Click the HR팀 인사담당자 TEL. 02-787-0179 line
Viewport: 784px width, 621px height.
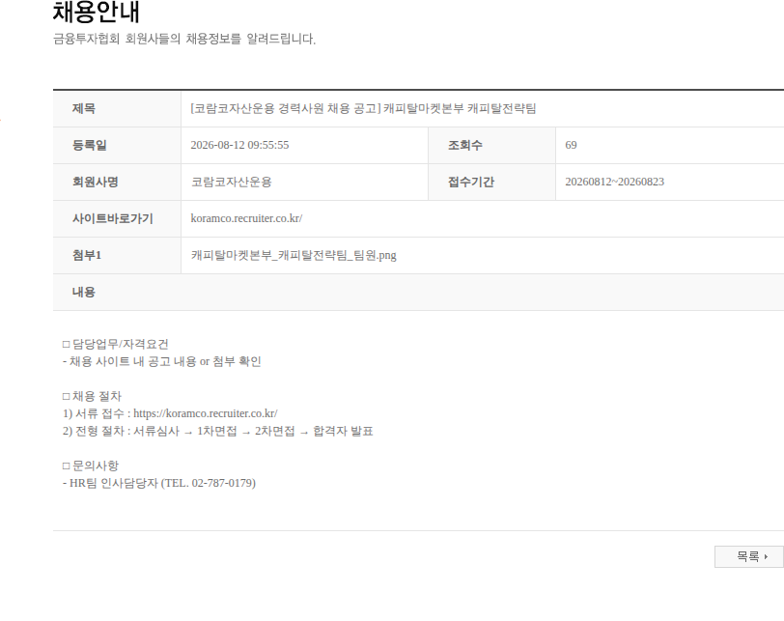(159, 483)
